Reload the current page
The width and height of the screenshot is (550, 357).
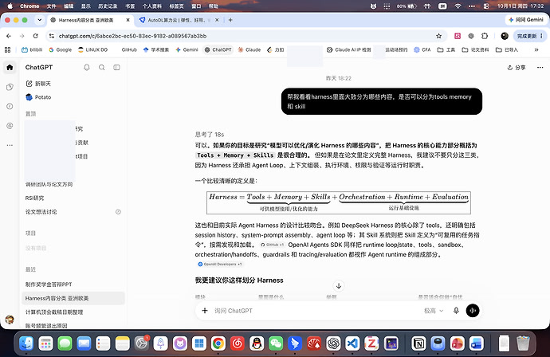pos(35,36)
